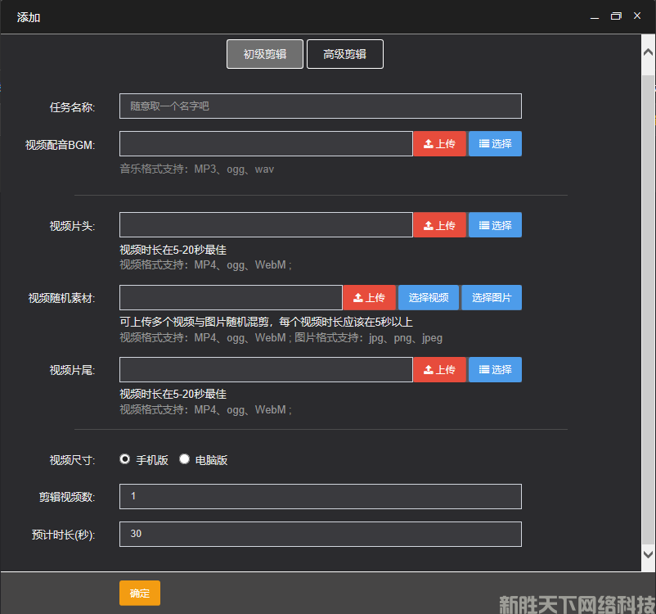Click the 剪辑视频数 input field

[320, 496]
